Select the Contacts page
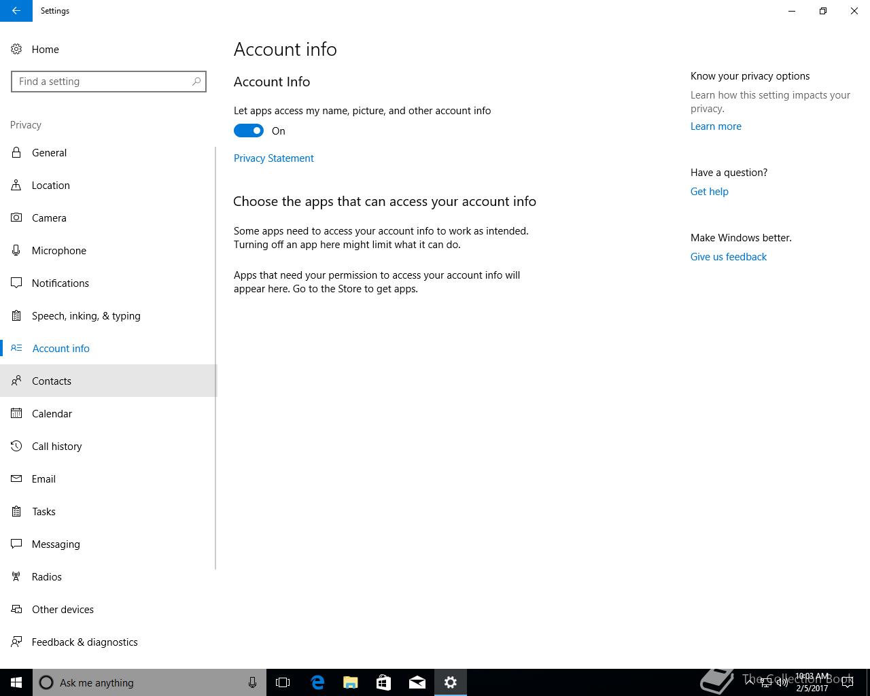Image resolution: width=870 pixels, height=696 pixels. point(109,381)
